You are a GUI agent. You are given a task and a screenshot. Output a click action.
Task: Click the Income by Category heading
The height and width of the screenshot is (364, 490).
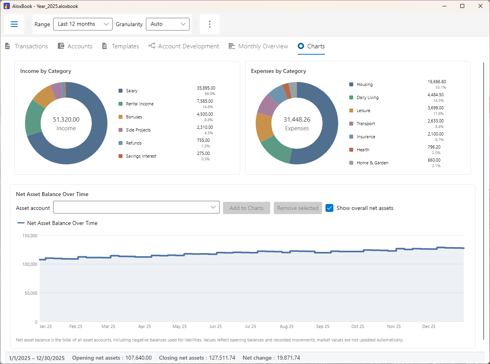click(x=46, y=71)
